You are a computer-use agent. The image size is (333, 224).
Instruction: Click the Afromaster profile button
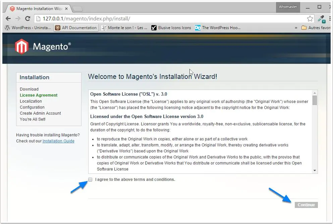coord(288,7)
